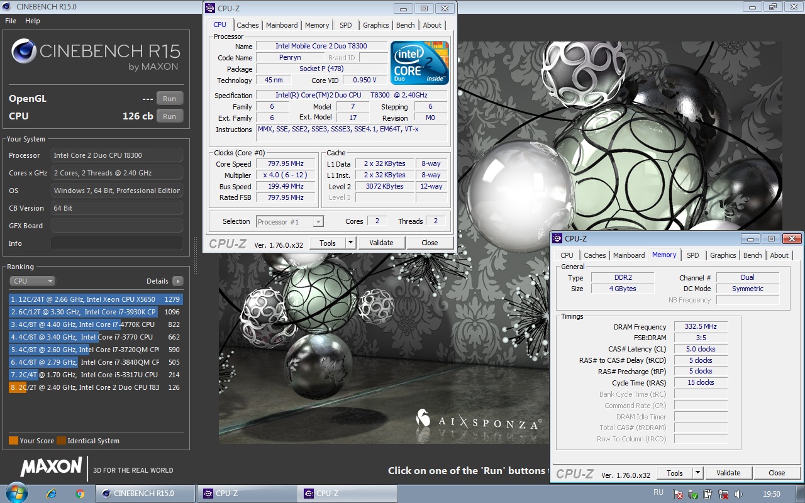Open volume speaker icon in tray
Image resolution: width=805 pixels, height=503 pixels.
pyautogui.click(x=739, y=494)
